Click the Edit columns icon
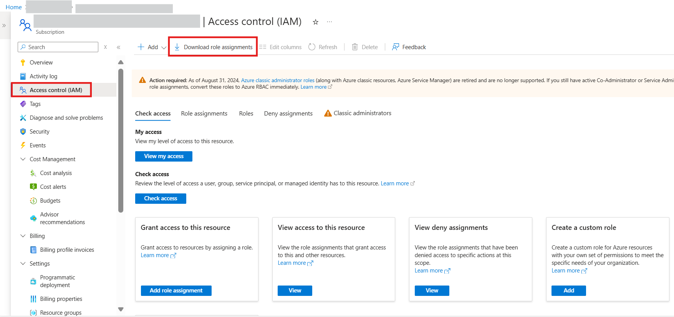 (x=263, y=47)
